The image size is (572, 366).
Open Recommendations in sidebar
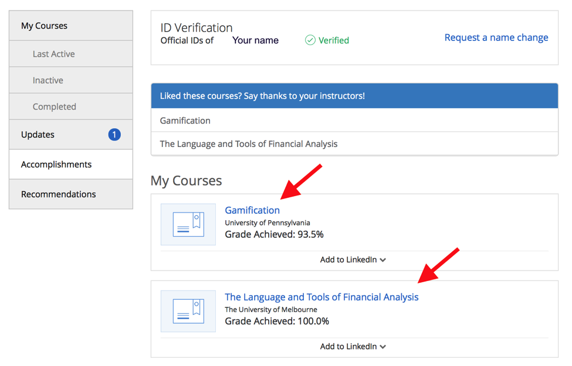pos(59,194)
